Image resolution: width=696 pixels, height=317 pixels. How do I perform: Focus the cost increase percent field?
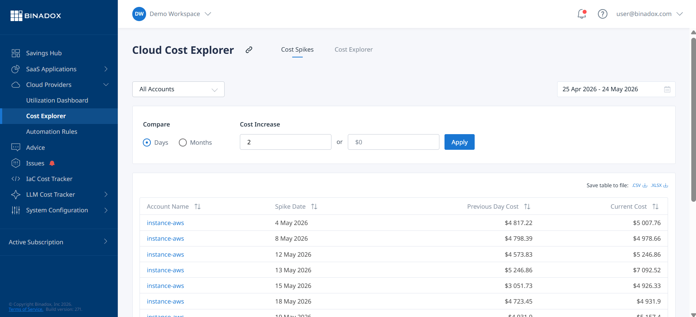(x=286, y=142)
